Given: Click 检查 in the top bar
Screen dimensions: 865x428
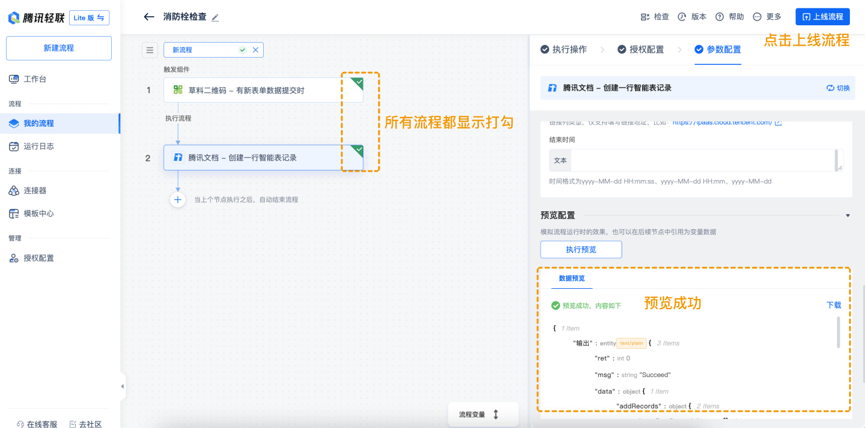Looking at the screenshot, I should 655,17.
